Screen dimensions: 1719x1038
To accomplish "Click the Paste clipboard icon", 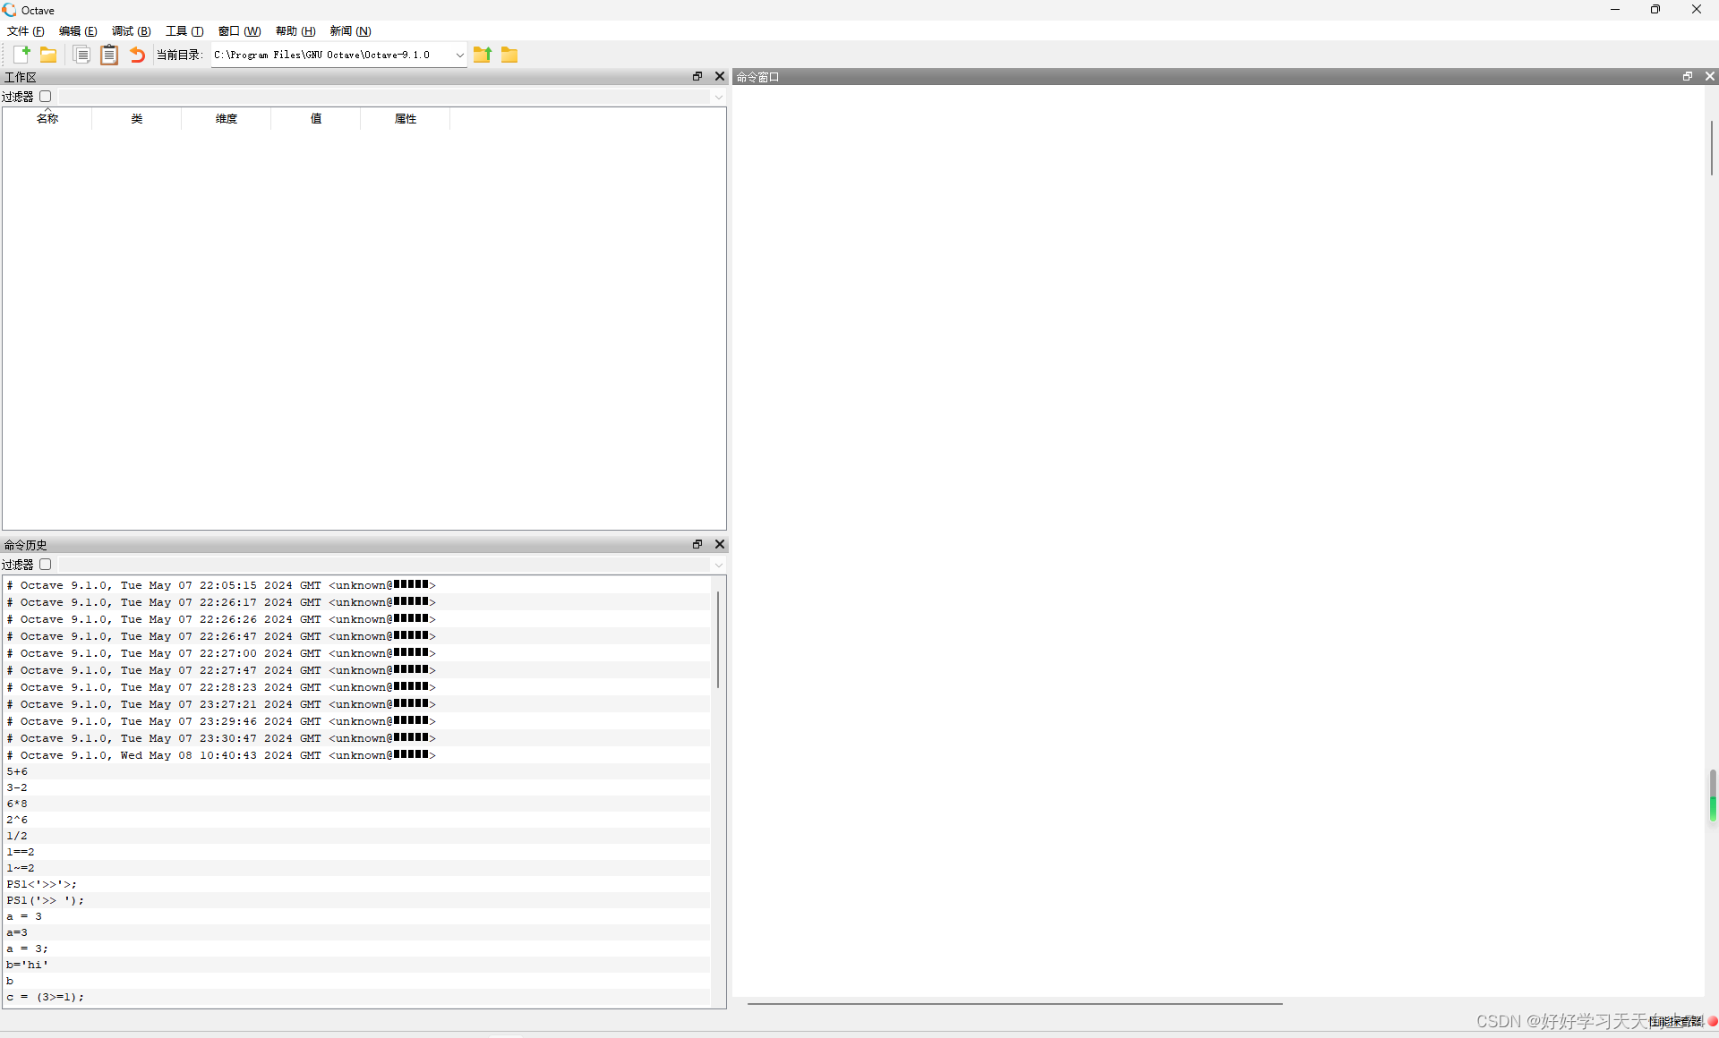I will 109,55.
